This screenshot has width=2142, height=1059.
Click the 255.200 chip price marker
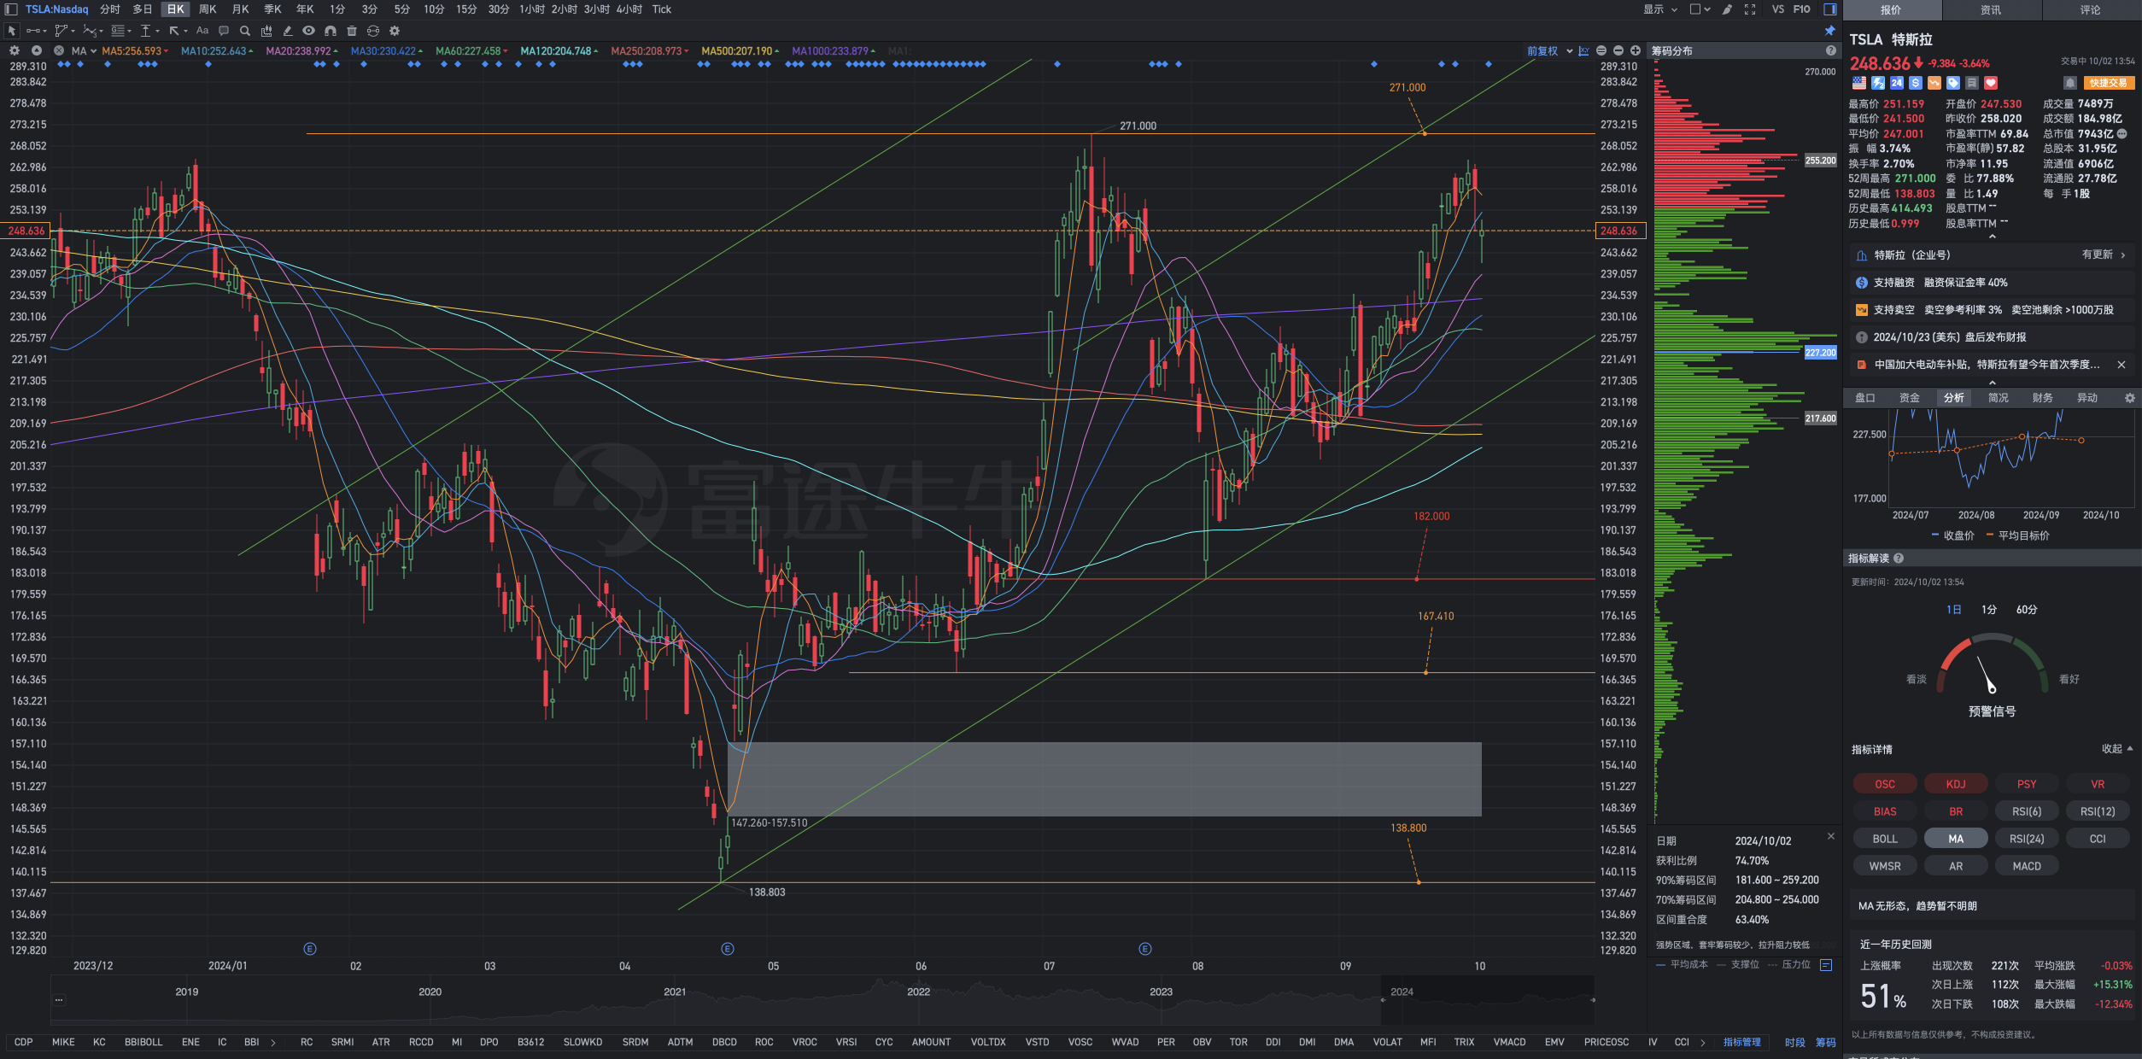1820,161
